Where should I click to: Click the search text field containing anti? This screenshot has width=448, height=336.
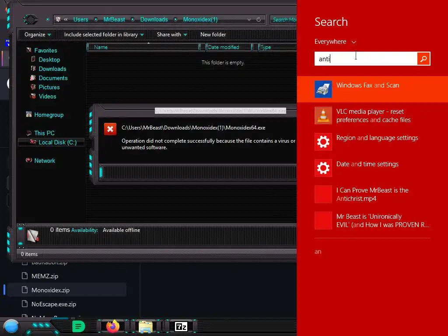[366, 59]
